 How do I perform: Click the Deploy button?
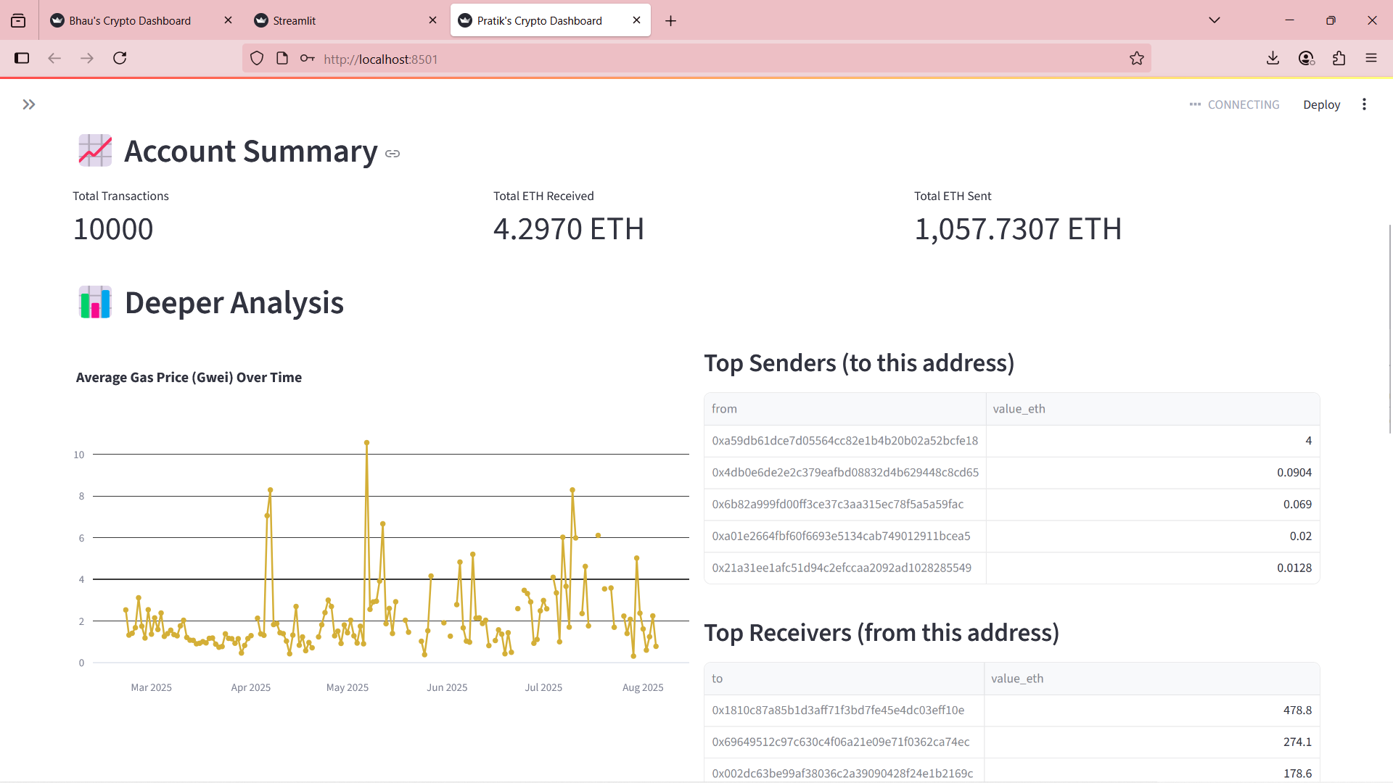(x=1321, y=104)
